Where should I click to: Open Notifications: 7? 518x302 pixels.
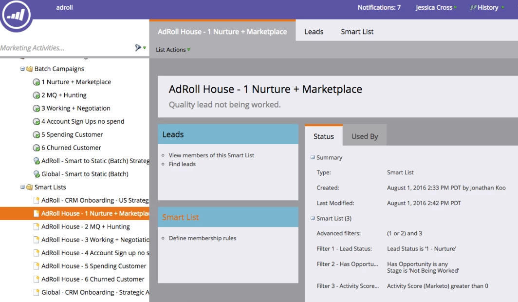(379, 7)
